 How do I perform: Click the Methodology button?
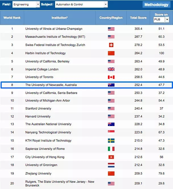[156, 5]
